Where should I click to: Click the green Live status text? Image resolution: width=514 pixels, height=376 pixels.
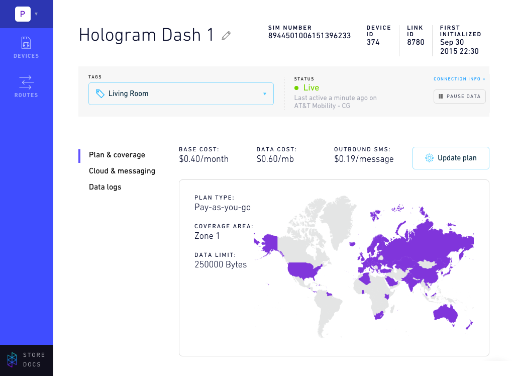pos(311,87)
